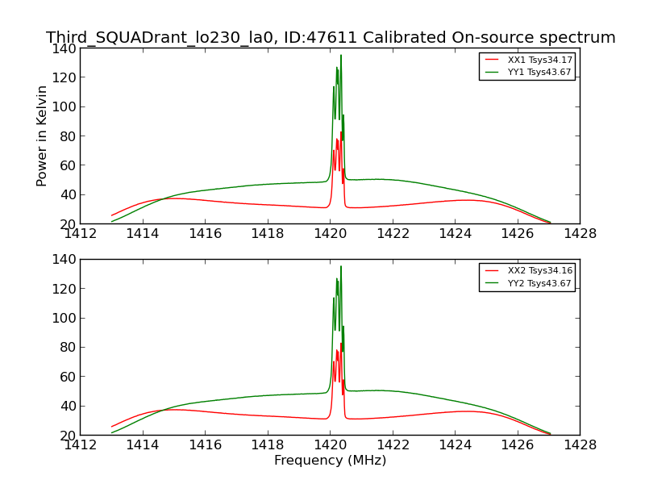Click the green line sample beside YY1
Screen dimensions: 645x484
tap(492, 72)
